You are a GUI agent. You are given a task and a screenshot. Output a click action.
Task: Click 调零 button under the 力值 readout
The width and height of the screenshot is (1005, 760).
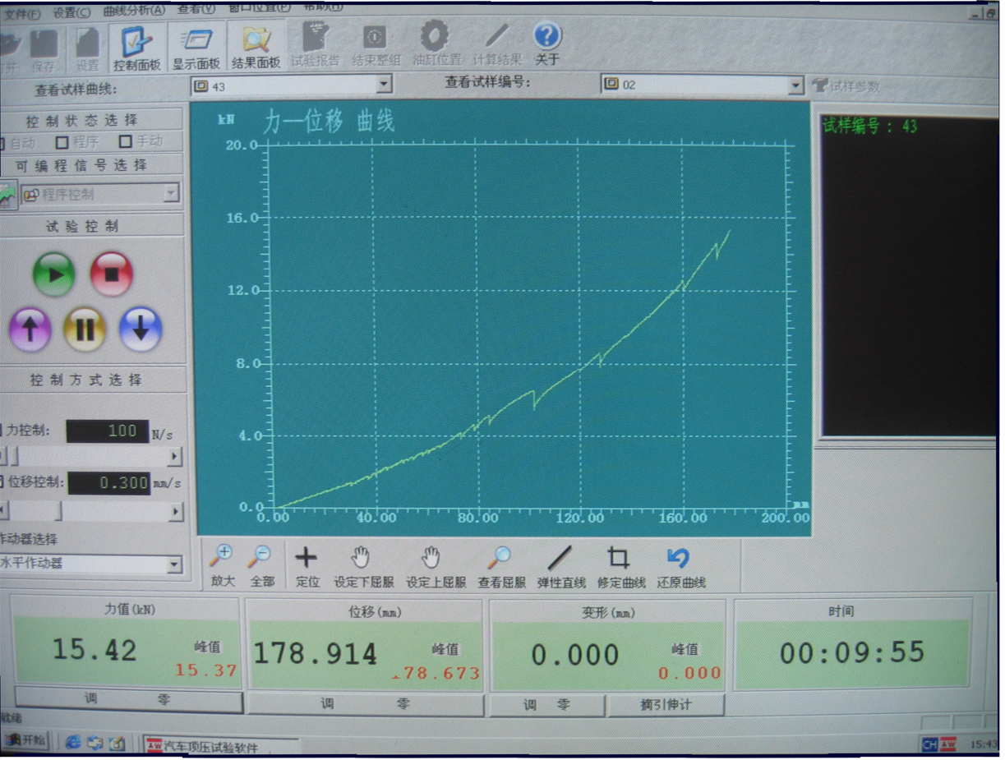pyautogui.click(x=128, y=701)
